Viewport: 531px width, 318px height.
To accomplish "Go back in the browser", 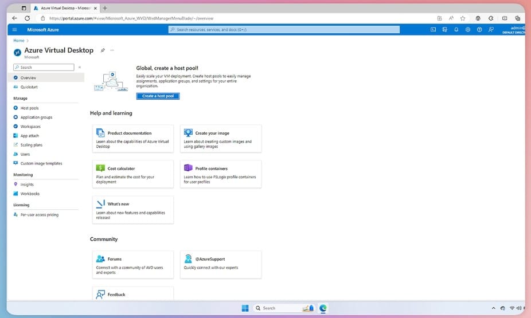I will pos(14,18).
